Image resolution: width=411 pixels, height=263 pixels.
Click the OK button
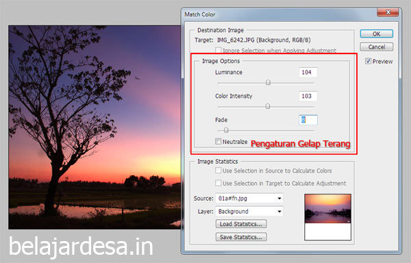click(376, 34)
